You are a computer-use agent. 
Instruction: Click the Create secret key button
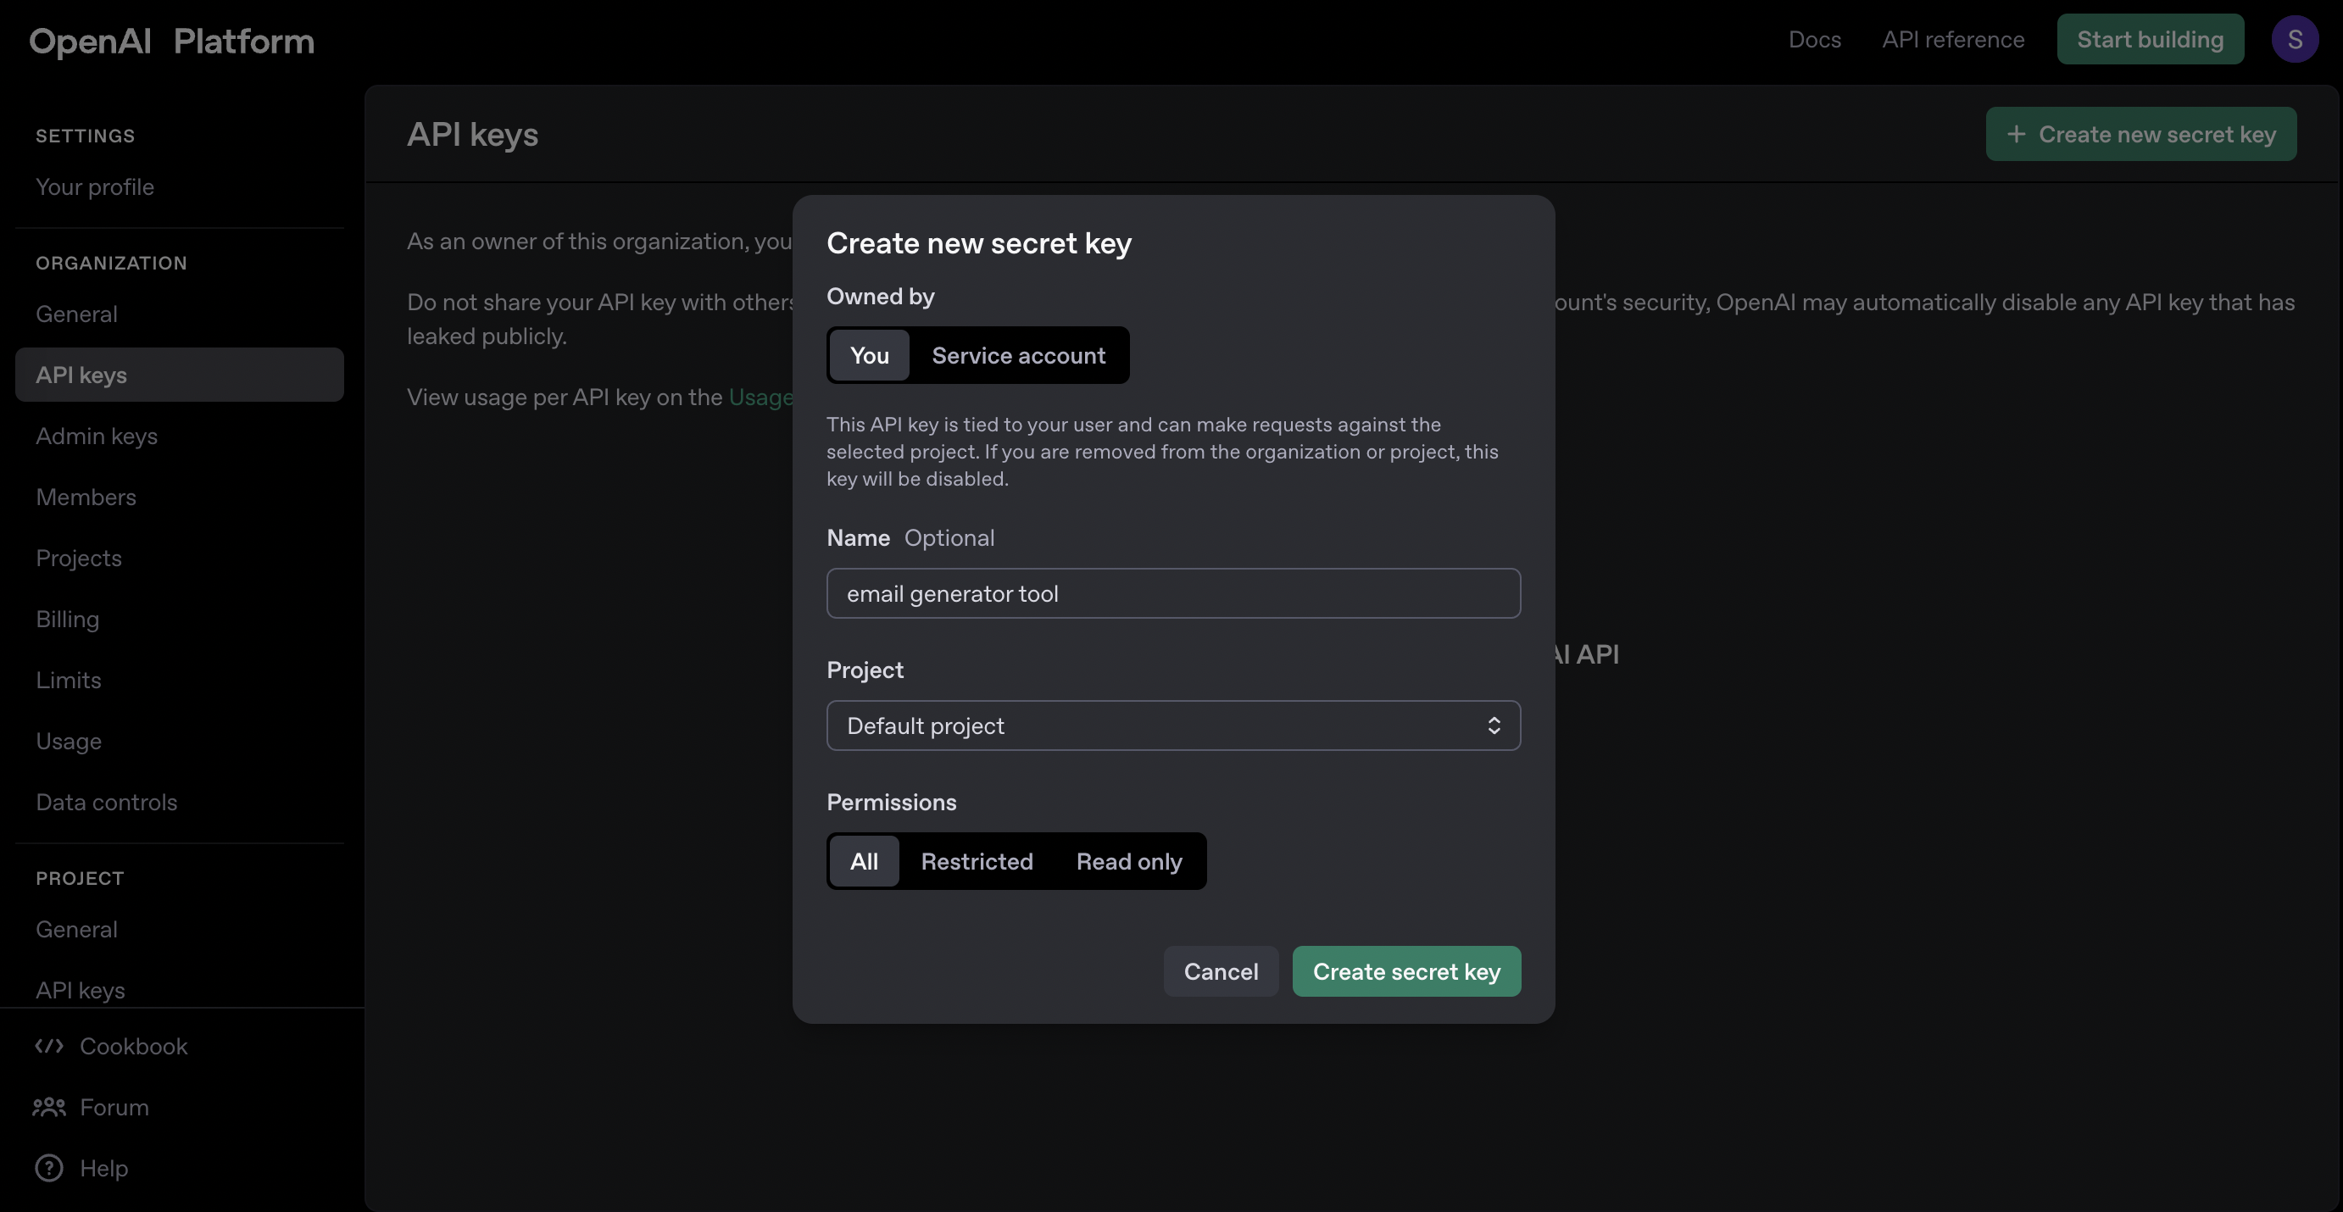pos(1405,972)
